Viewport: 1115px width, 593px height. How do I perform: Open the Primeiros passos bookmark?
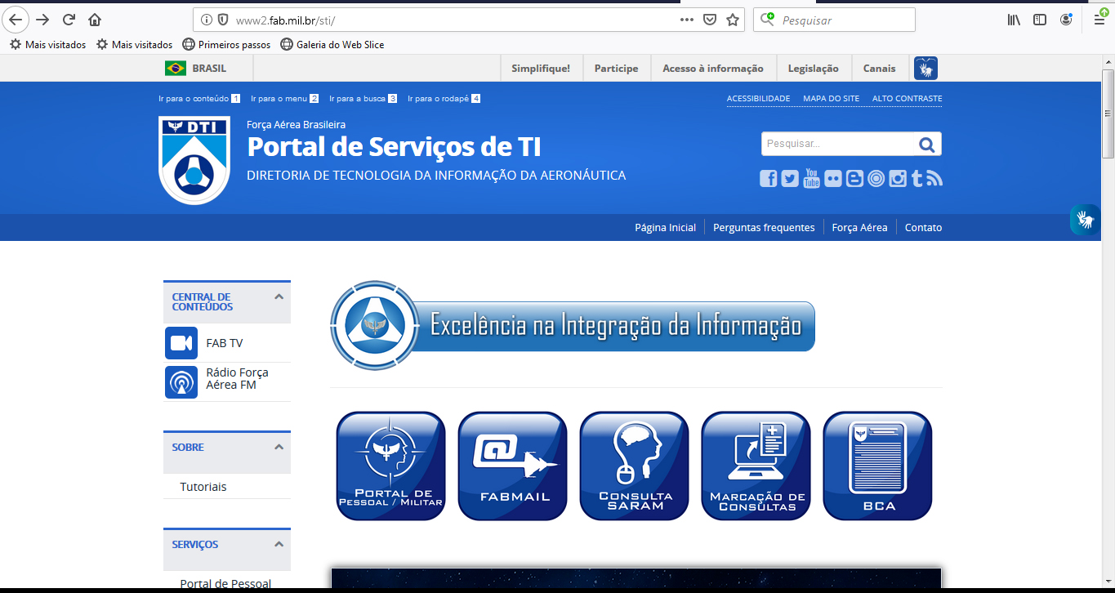tap(226, 45)
